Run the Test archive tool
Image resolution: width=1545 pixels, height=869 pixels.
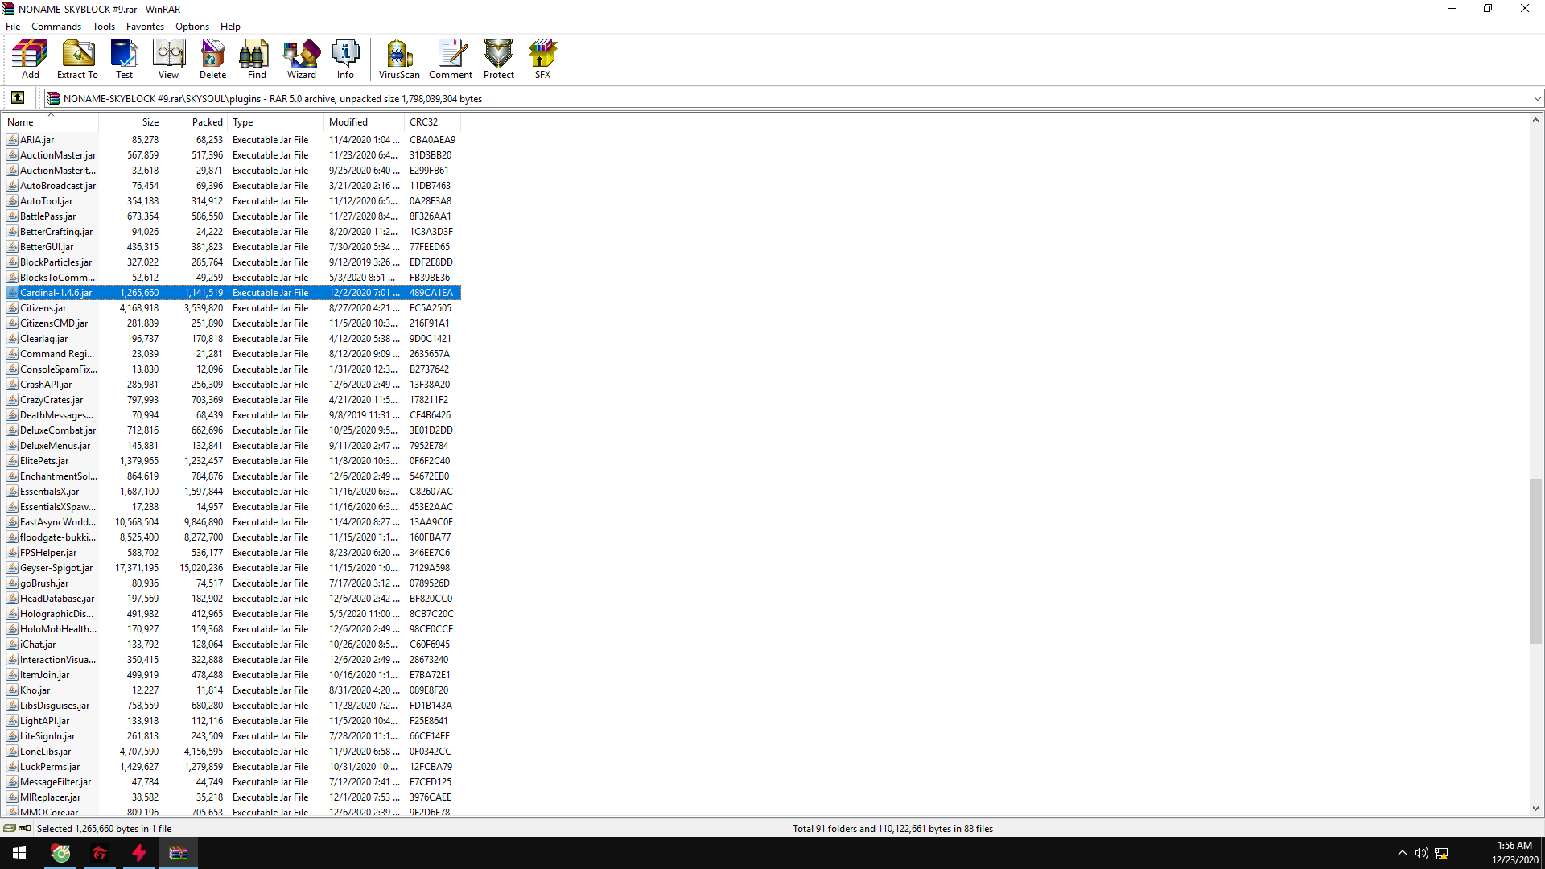tap(124, 60)
